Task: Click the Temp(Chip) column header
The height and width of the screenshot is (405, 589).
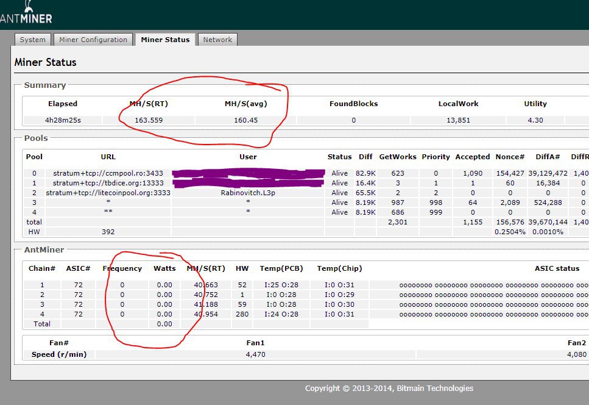Action: click(x=340, y=268)
